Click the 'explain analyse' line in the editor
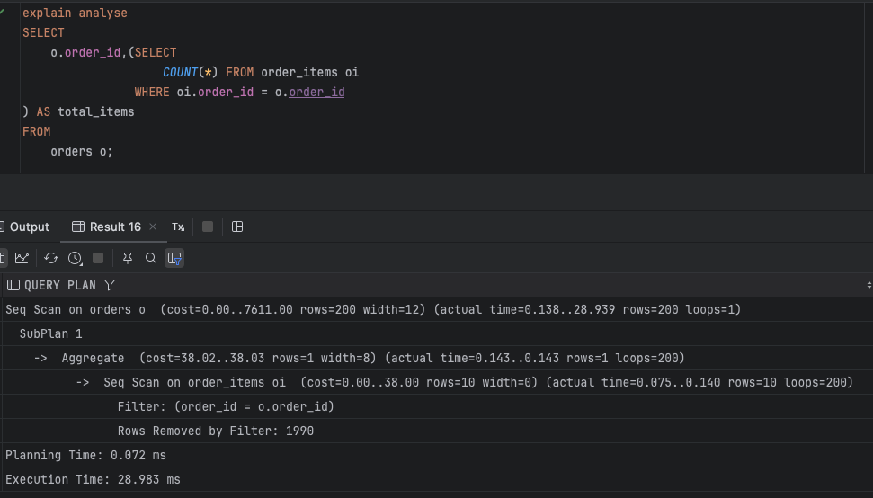Screen dimensions: 873x498 76,13
